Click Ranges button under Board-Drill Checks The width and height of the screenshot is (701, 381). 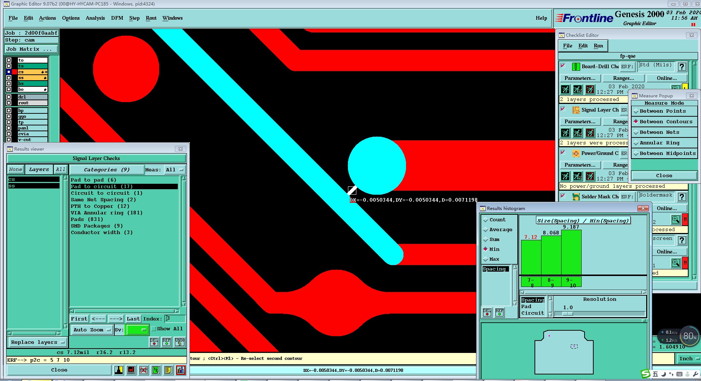click(x=624, y=78)
